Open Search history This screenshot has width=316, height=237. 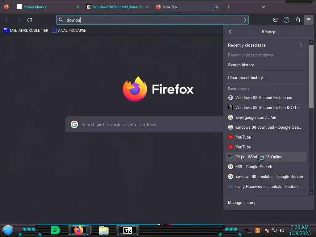[x=266, y=65]
